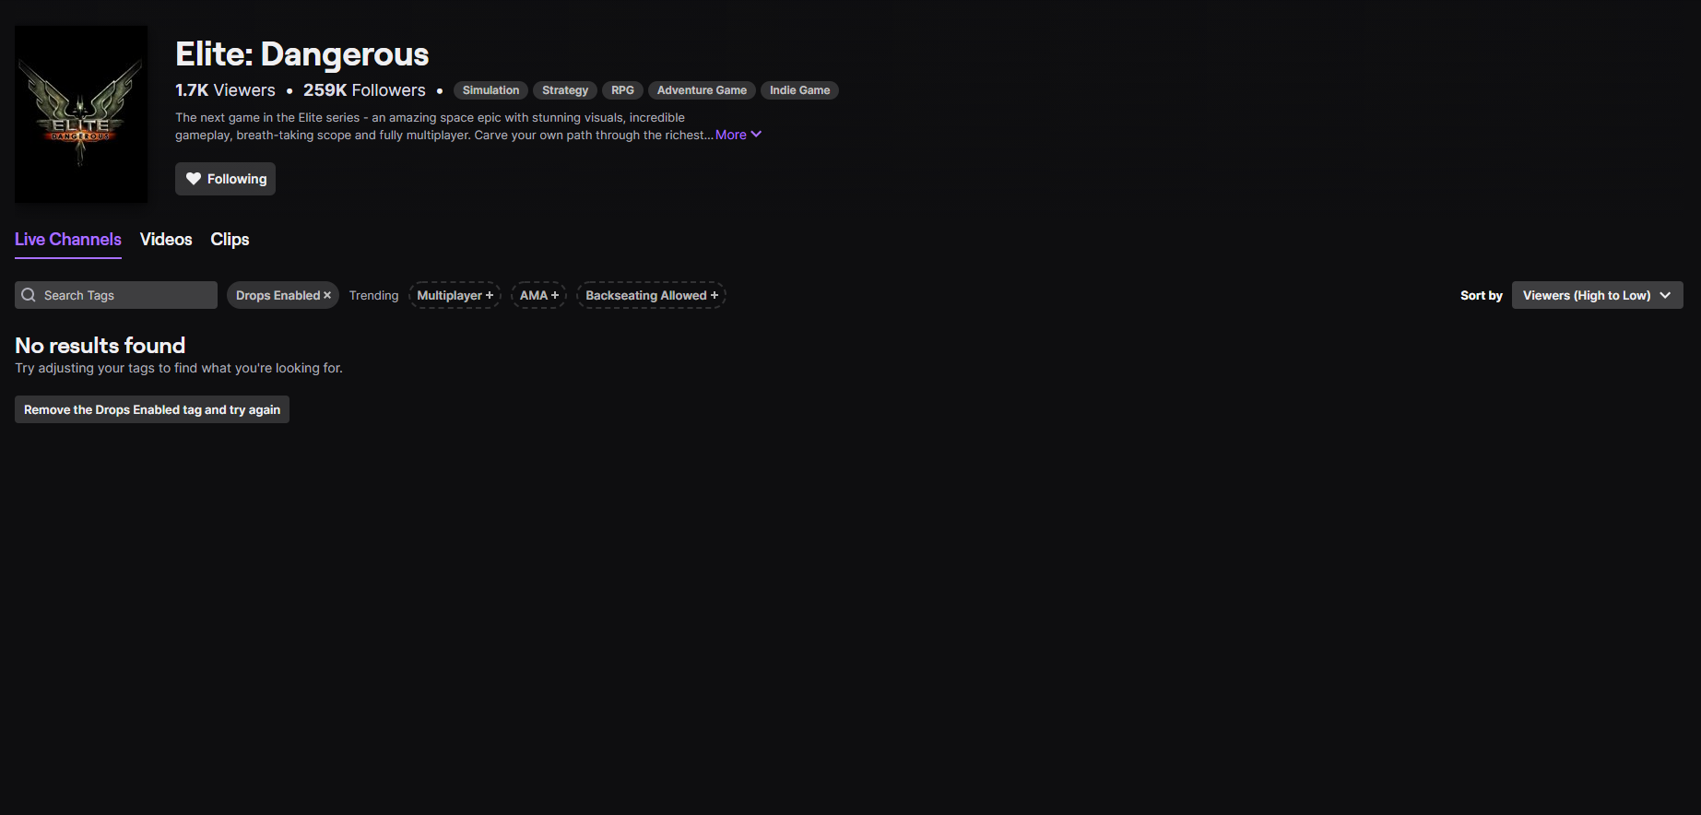Click the Search Tags input field
The height and width of the screenshot is (815, 1701).
coord(116,295)
